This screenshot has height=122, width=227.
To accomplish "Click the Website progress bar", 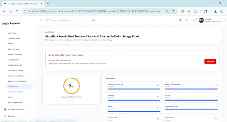I will coord(134,100).
